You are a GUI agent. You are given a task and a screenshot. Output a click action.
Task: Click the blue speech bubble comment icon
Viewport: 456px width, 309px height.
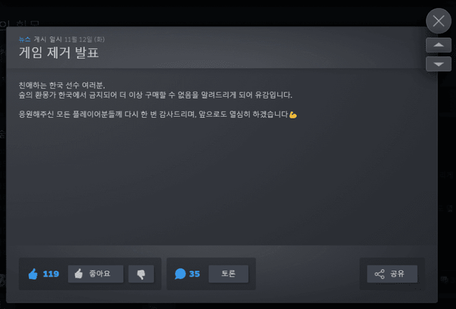pos(180,274)
